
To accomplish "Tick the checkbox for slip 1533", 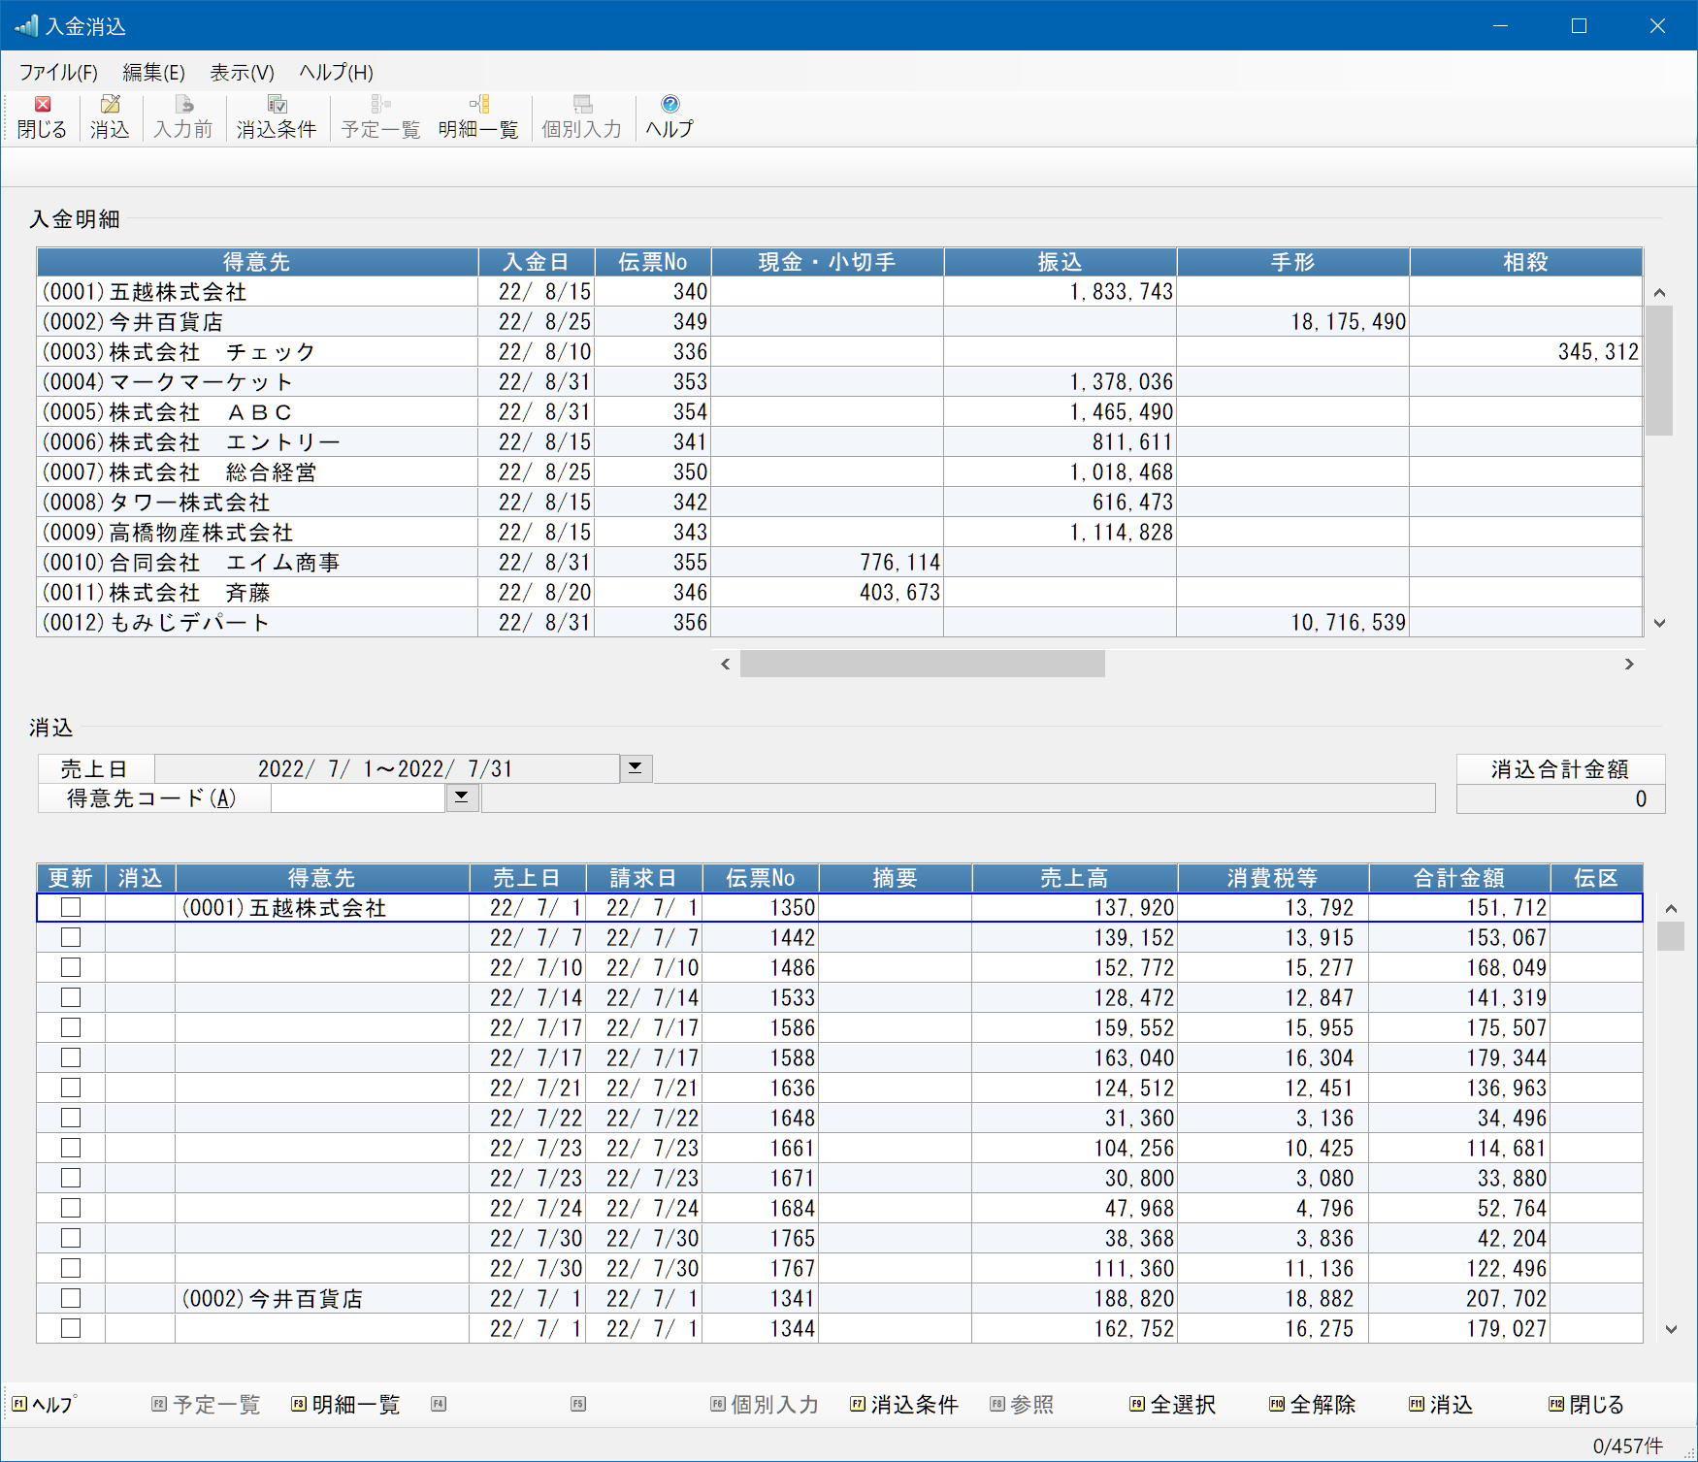I will (71, 997).
